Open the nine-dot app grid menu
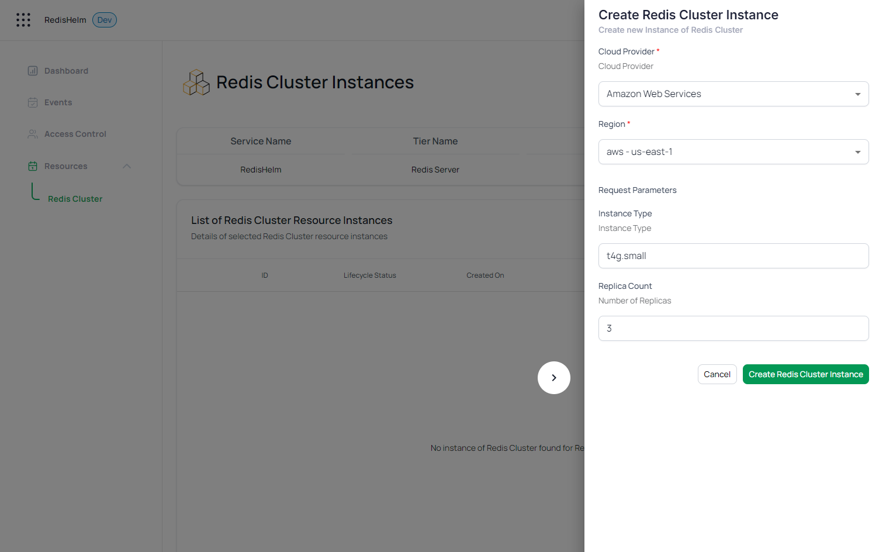This screenshot has width=879, height=552. [x=23, y=20]
